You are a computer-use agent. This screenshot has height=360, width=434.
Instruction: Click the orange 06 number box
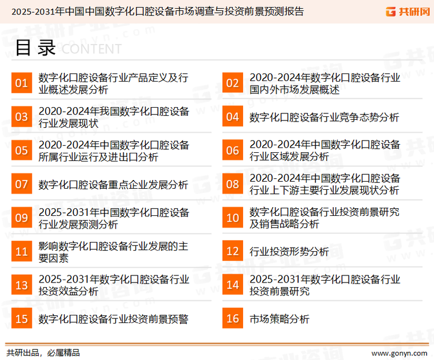point(233,150)
